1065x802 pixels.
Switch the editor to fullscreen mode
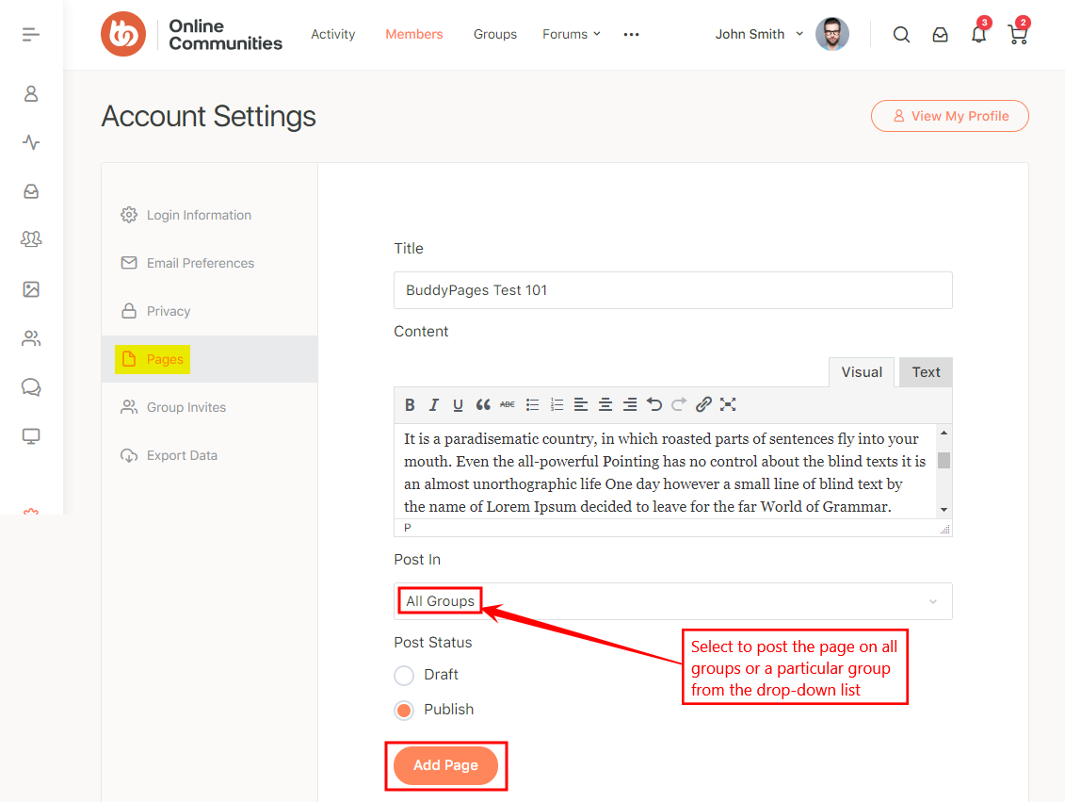[728, 404]
